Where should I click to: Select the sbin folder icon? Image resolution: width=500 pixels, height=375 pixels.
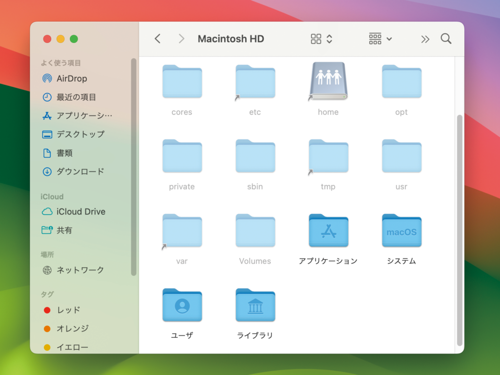[255, 156]
